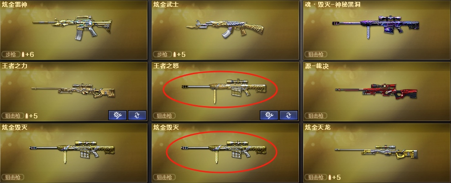Screen dimensions: 451x183
Task: Click the 狙击枪 tag on 源-裁决 card
Action: (x=316, y=116)
